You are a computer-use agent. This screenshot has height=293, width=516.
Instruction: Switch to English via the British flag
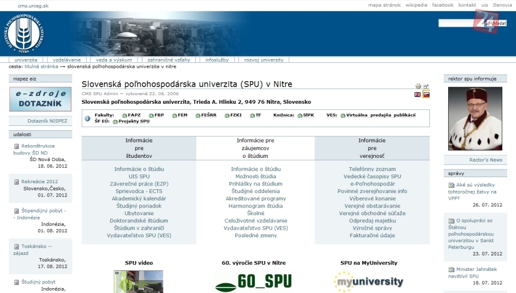click(417, 94)
